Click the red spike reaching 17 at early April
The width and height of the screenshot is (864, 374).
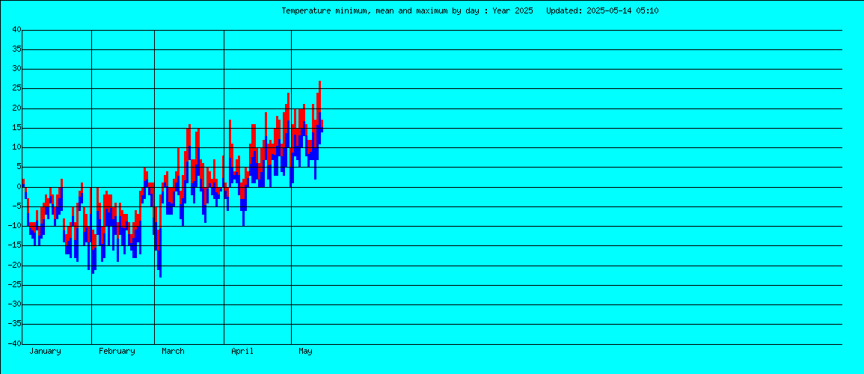pos(230,139)
